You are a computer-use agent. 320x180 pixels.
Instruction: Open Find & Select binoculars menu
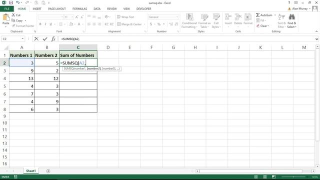point(291,21)
